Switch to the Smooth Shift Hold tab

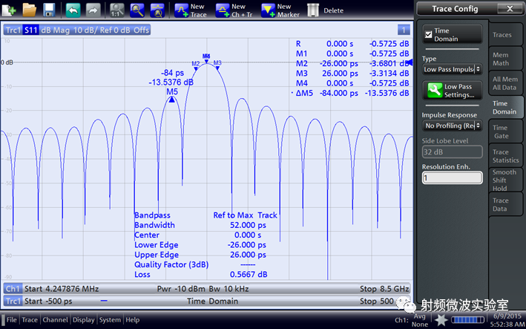point(505,180)
